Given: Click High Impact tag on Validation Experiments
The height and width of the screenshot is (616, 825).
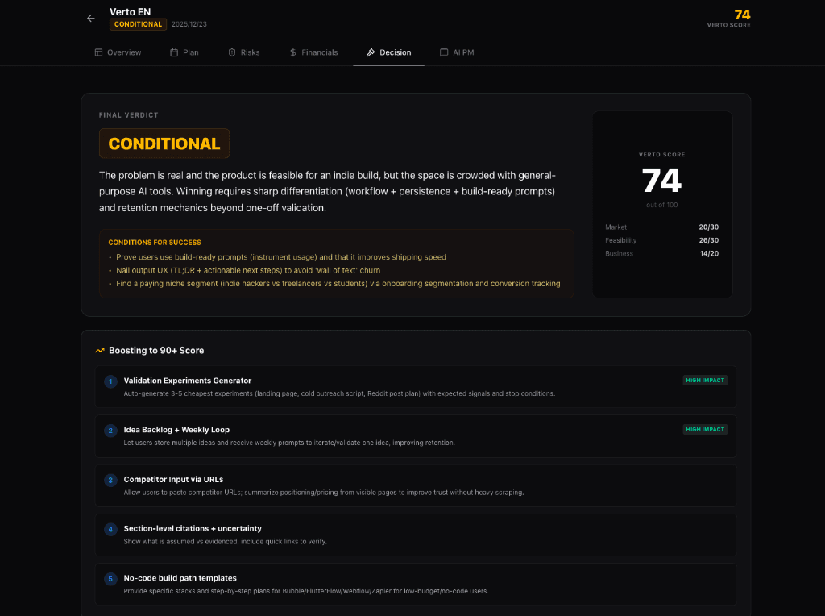Looking at the screenshot, I should coord(705,380).
